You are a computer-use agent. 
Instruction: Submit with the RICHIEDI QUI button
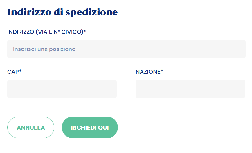90,128
